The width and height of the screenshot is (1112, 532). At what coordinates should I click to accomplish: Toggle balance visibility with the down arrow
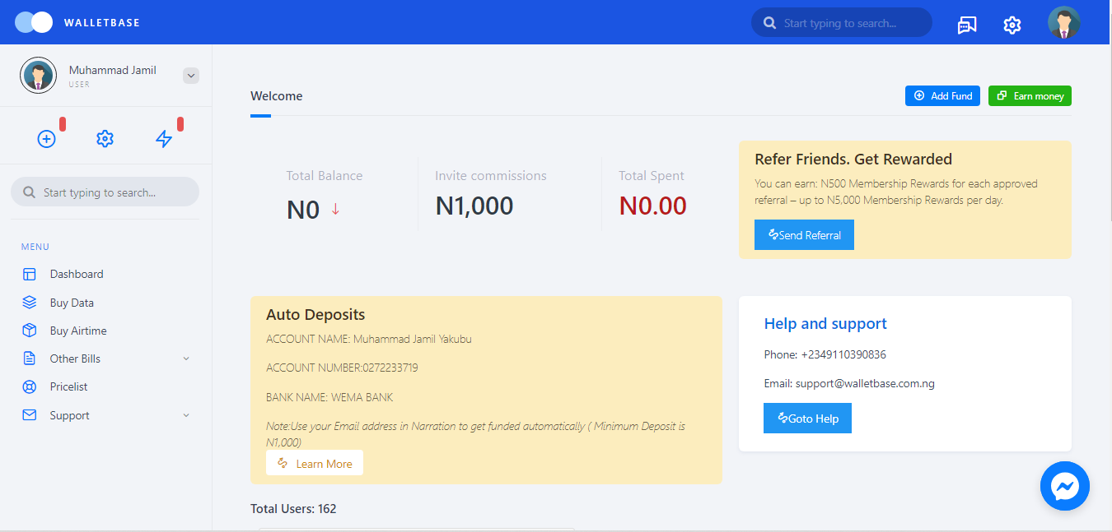[335, 210]
